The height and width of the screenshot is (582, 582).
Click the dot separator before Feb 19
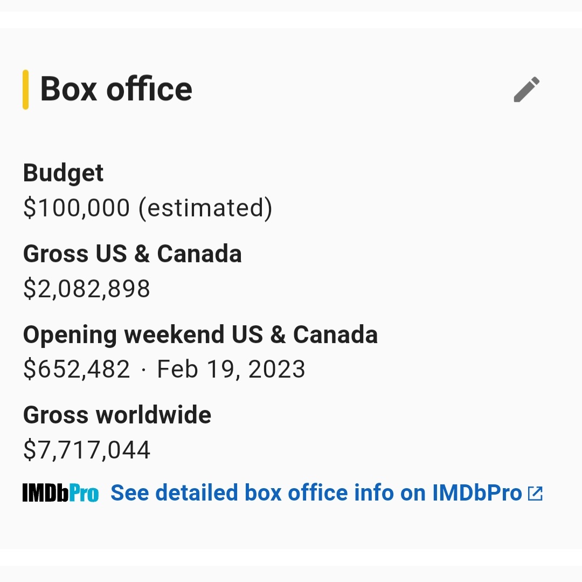click(144, 370)
